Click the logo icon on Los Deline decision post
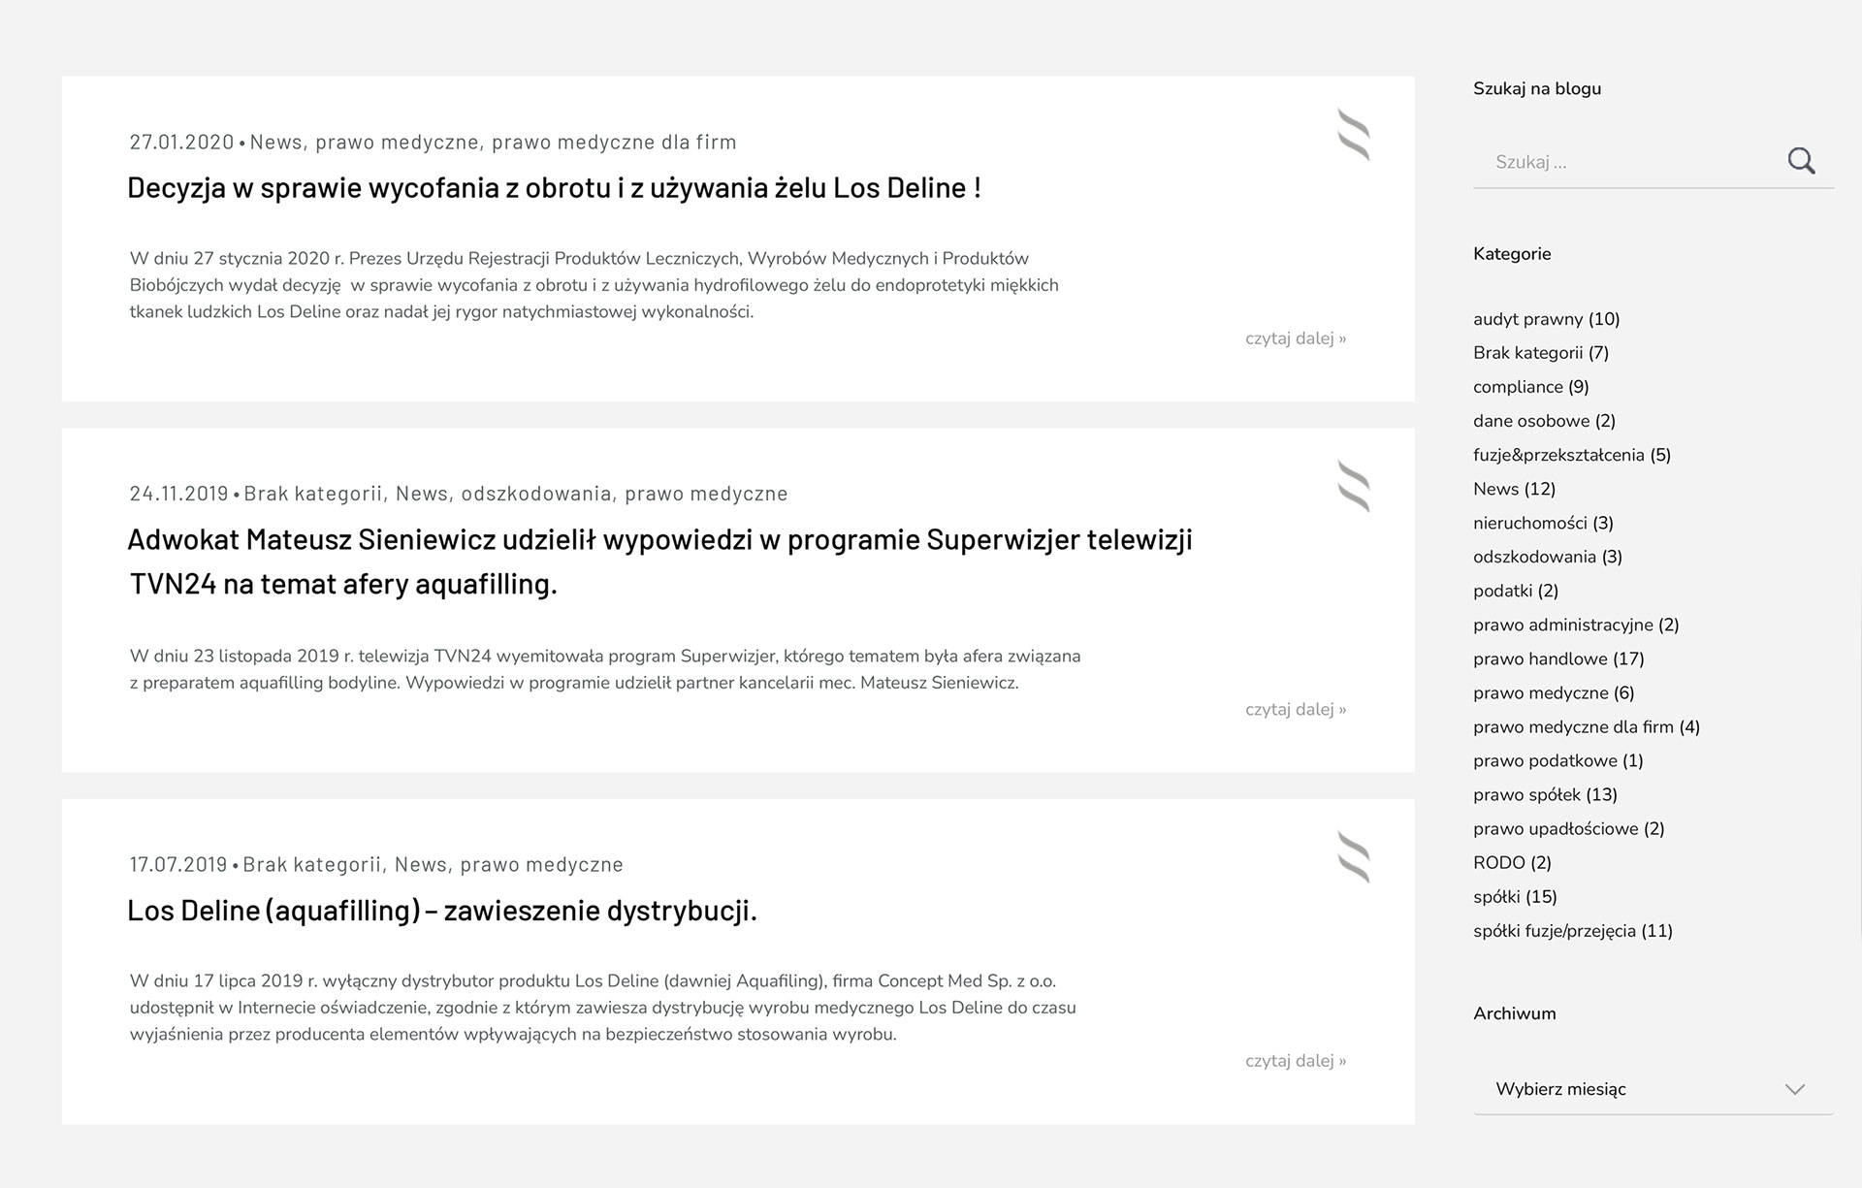This screenshot has width=1862, height=1188. coord(1354,135)
